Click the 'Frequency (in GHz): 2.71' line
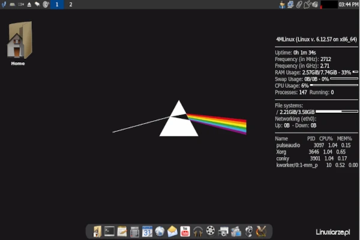This screenshot has height=240, width=360. click(x=302, y=66)
